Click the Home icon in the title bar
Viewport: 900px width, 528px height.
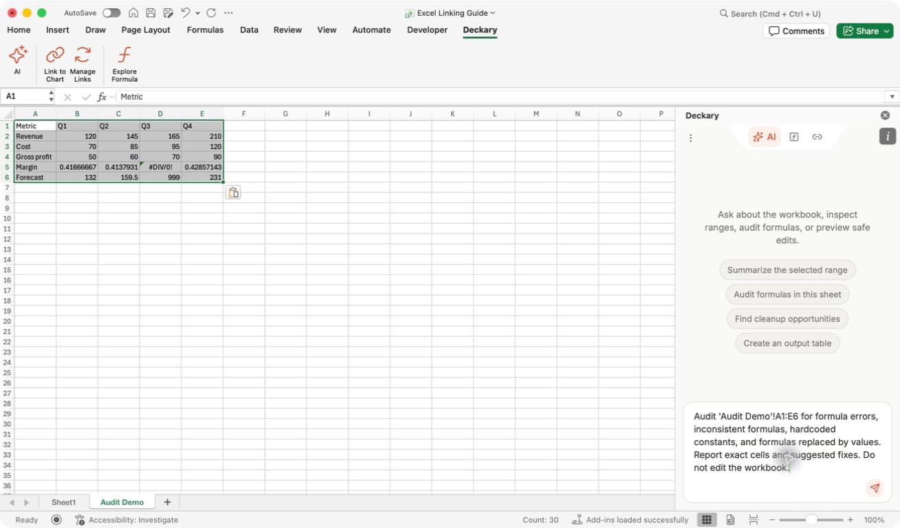click(133, 13)
